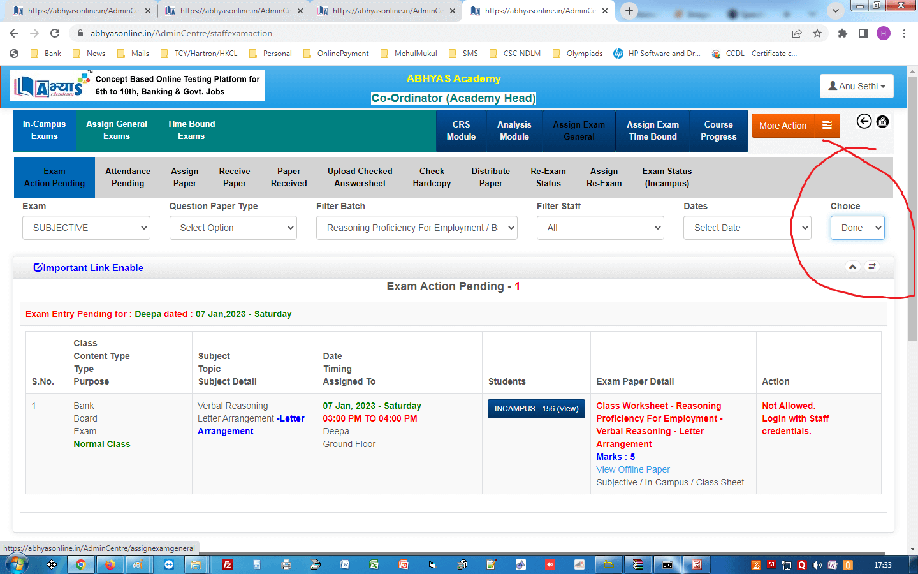
Task: Click INCAMPUS - 156 (View) button
Action: [536, 409]
